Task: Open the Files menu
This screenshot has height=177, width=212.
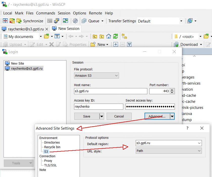Action: click(30, 13)
